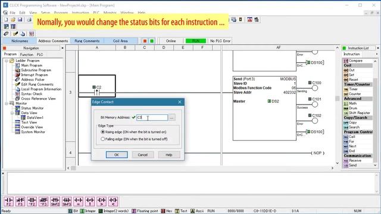Click Help in the Edge Contact dialog

click(x=169, y=155)
